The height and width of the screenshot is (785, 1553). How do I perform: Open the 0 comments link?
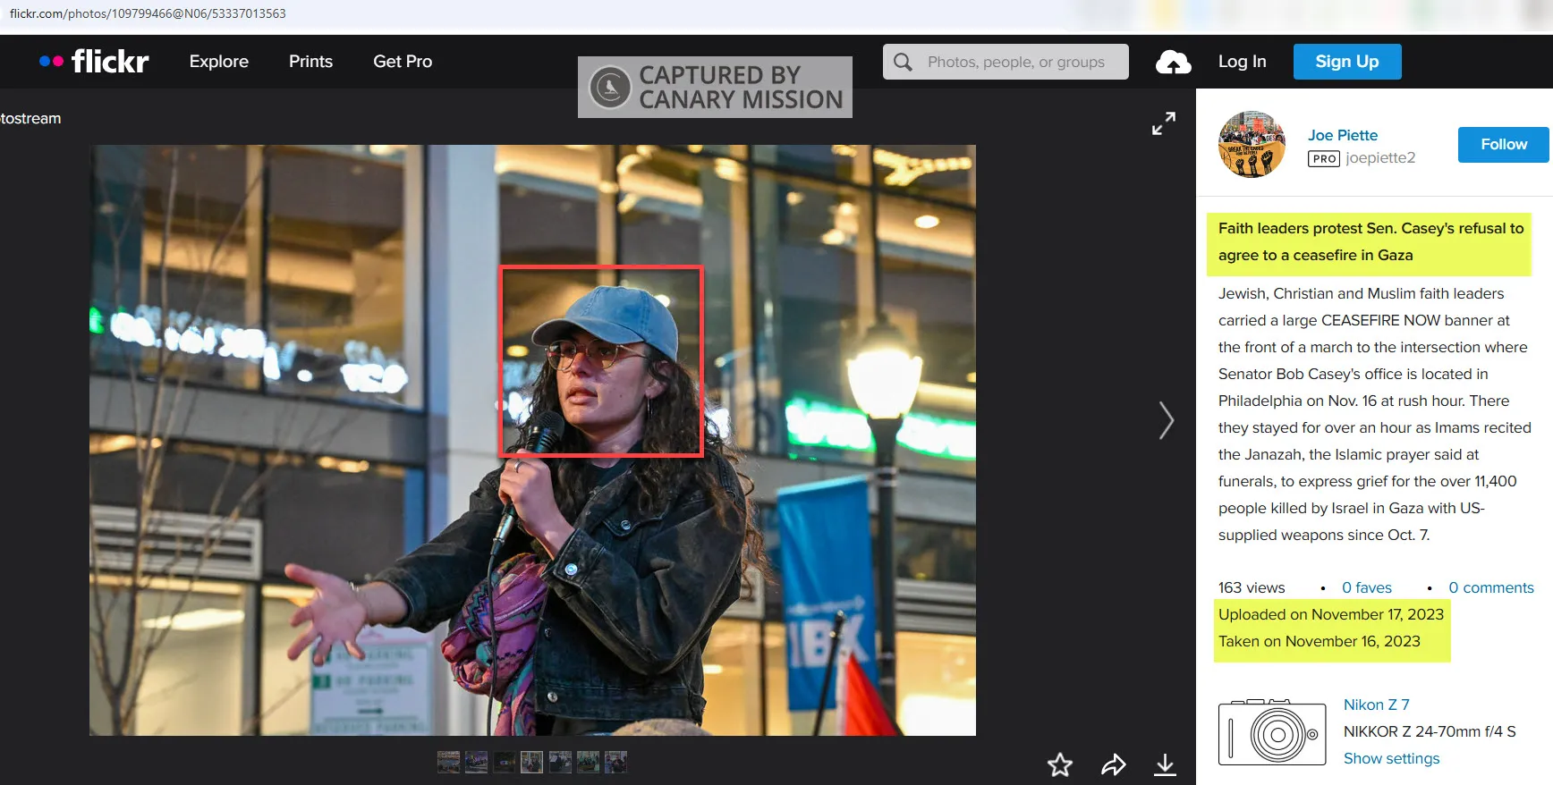[1490, 587]
